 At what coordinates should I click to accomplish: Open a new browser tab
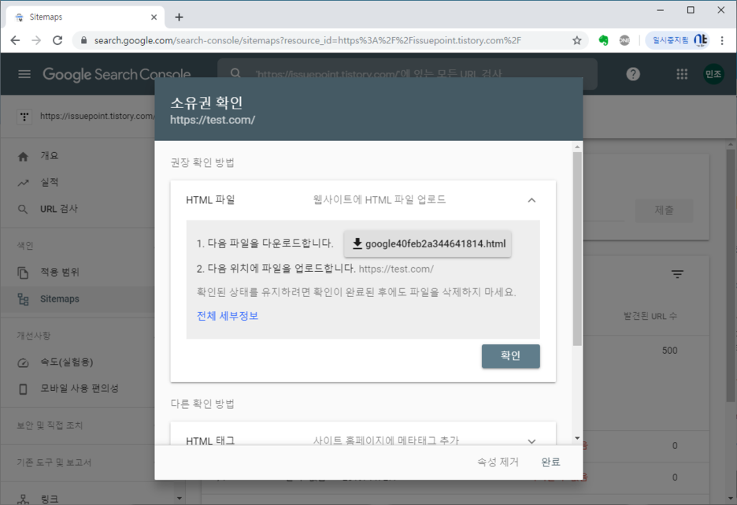(179, 17)
